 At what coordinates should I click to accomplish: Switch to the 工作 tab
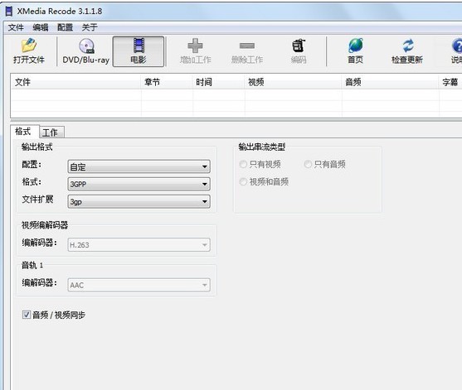51,132
